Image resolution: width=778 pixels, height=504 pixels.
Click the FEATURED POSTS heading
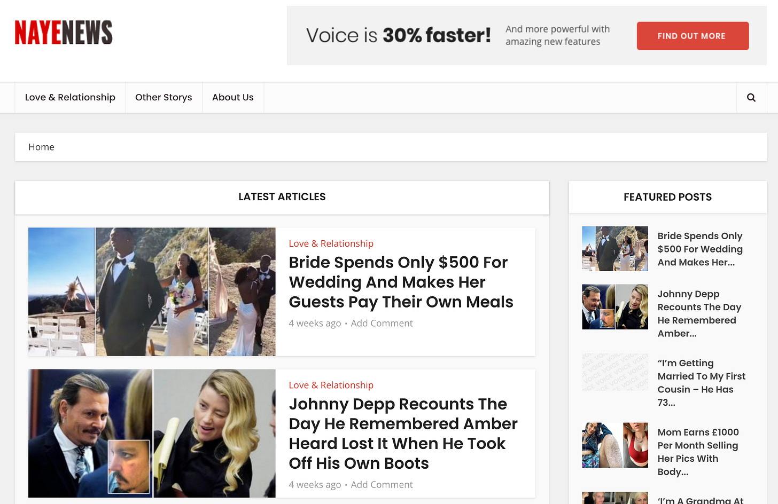667,197
